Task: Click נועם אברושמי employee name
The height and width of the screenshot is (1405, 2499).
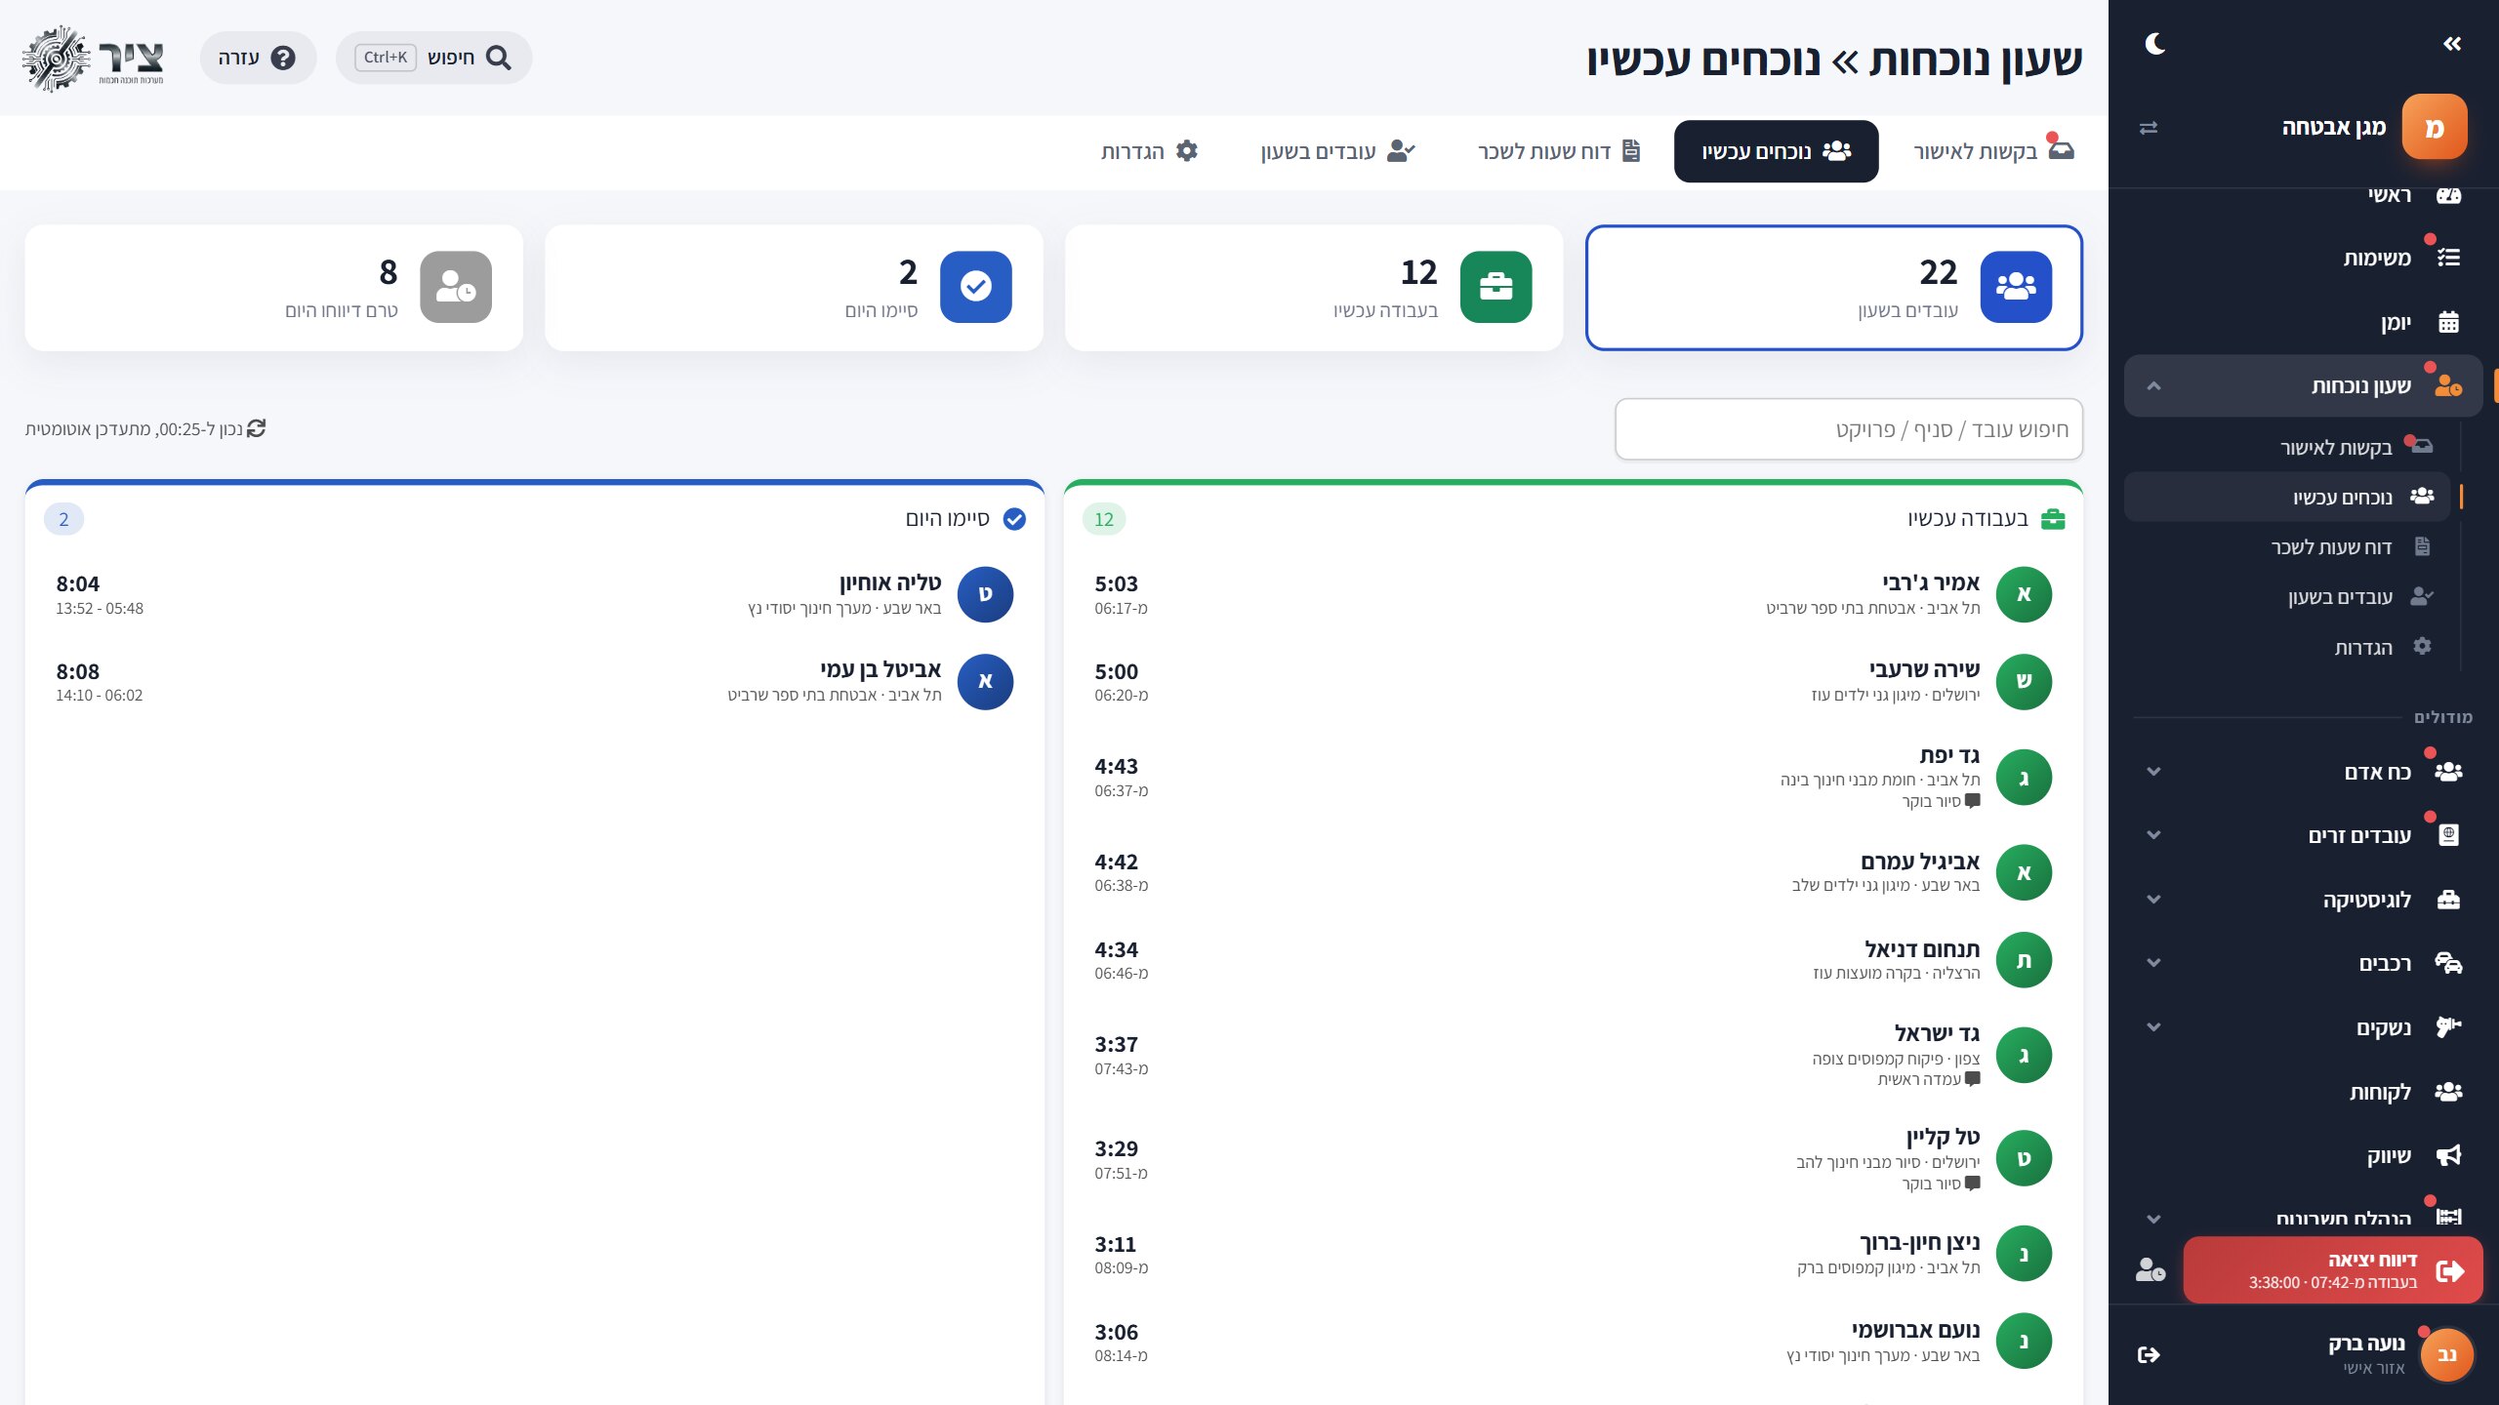Action: click(1915, 1330)
